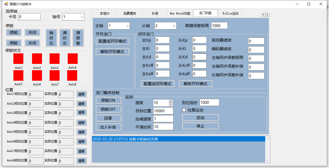The height and width of the screenshot is (168, 329).
Task: Click the 规划器滤波 input field
Action: (x=256, y=41)
